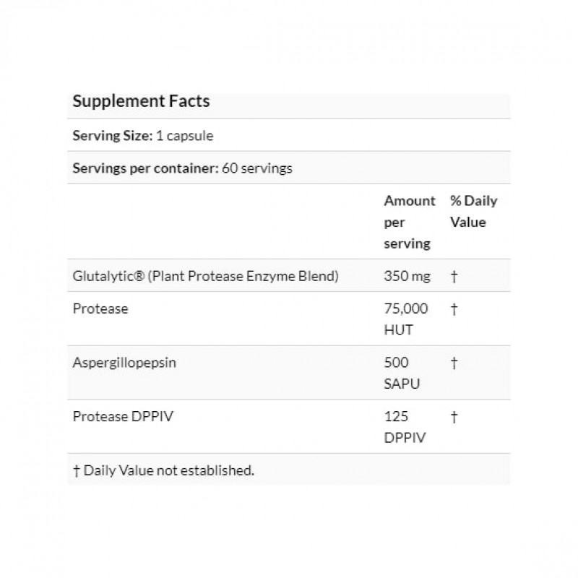This screenshot has height=578, width=578.
Task: Select the Serving Size label
Action: click(111, 135)
